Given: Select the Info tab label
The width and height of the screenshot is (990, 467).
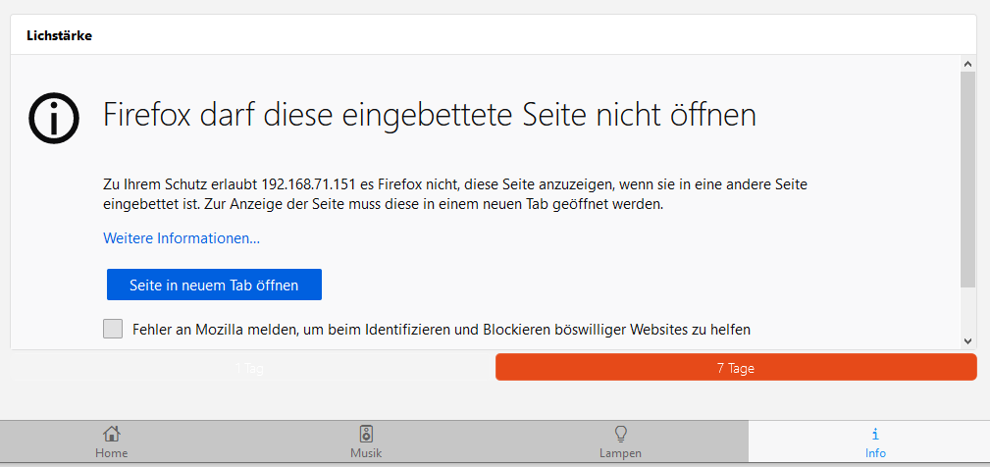Looking at the screenshot, I should (875, 453).
